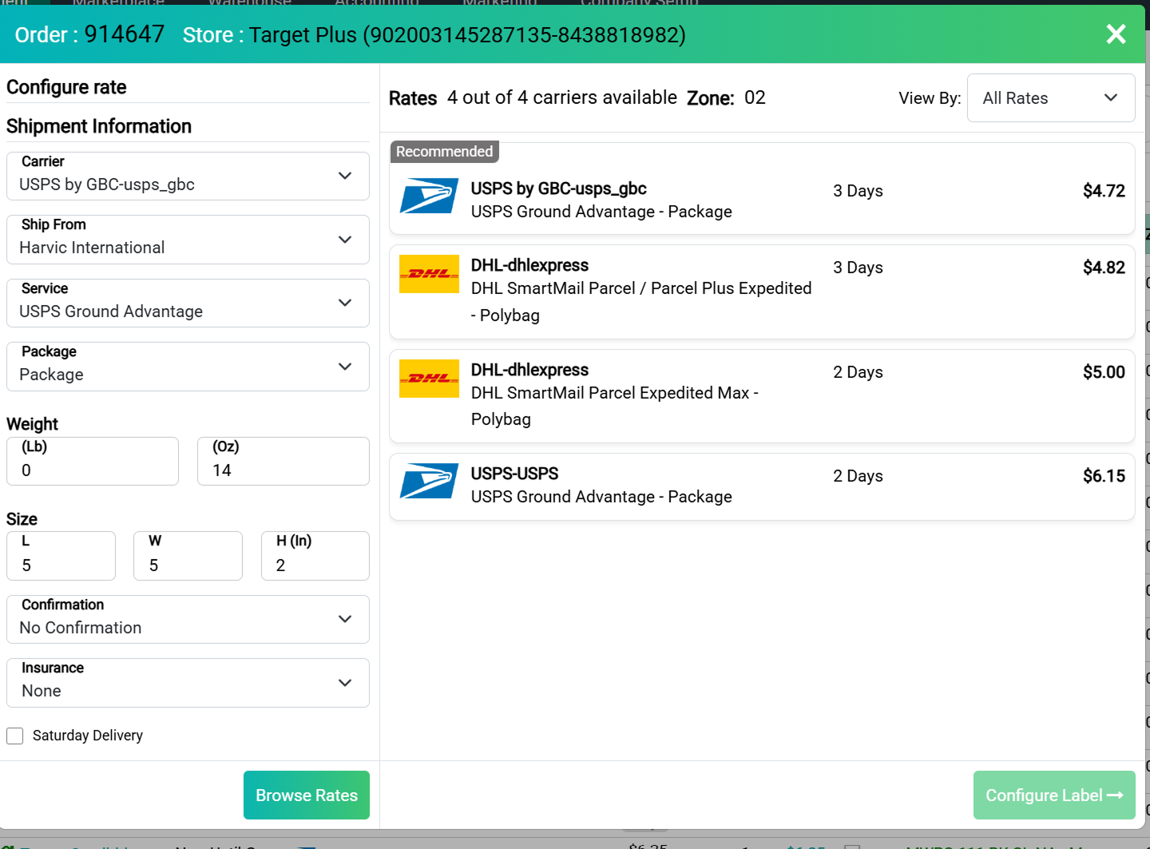Click DHL logo for Expedited Max rate
Screen dimensions: 1150x849
(429, 379)
